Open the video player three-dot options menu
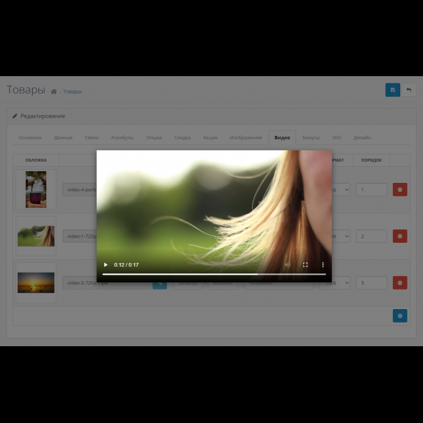This screenshot has height=423, width=423. pyautogui.click(x=323, y=265)
